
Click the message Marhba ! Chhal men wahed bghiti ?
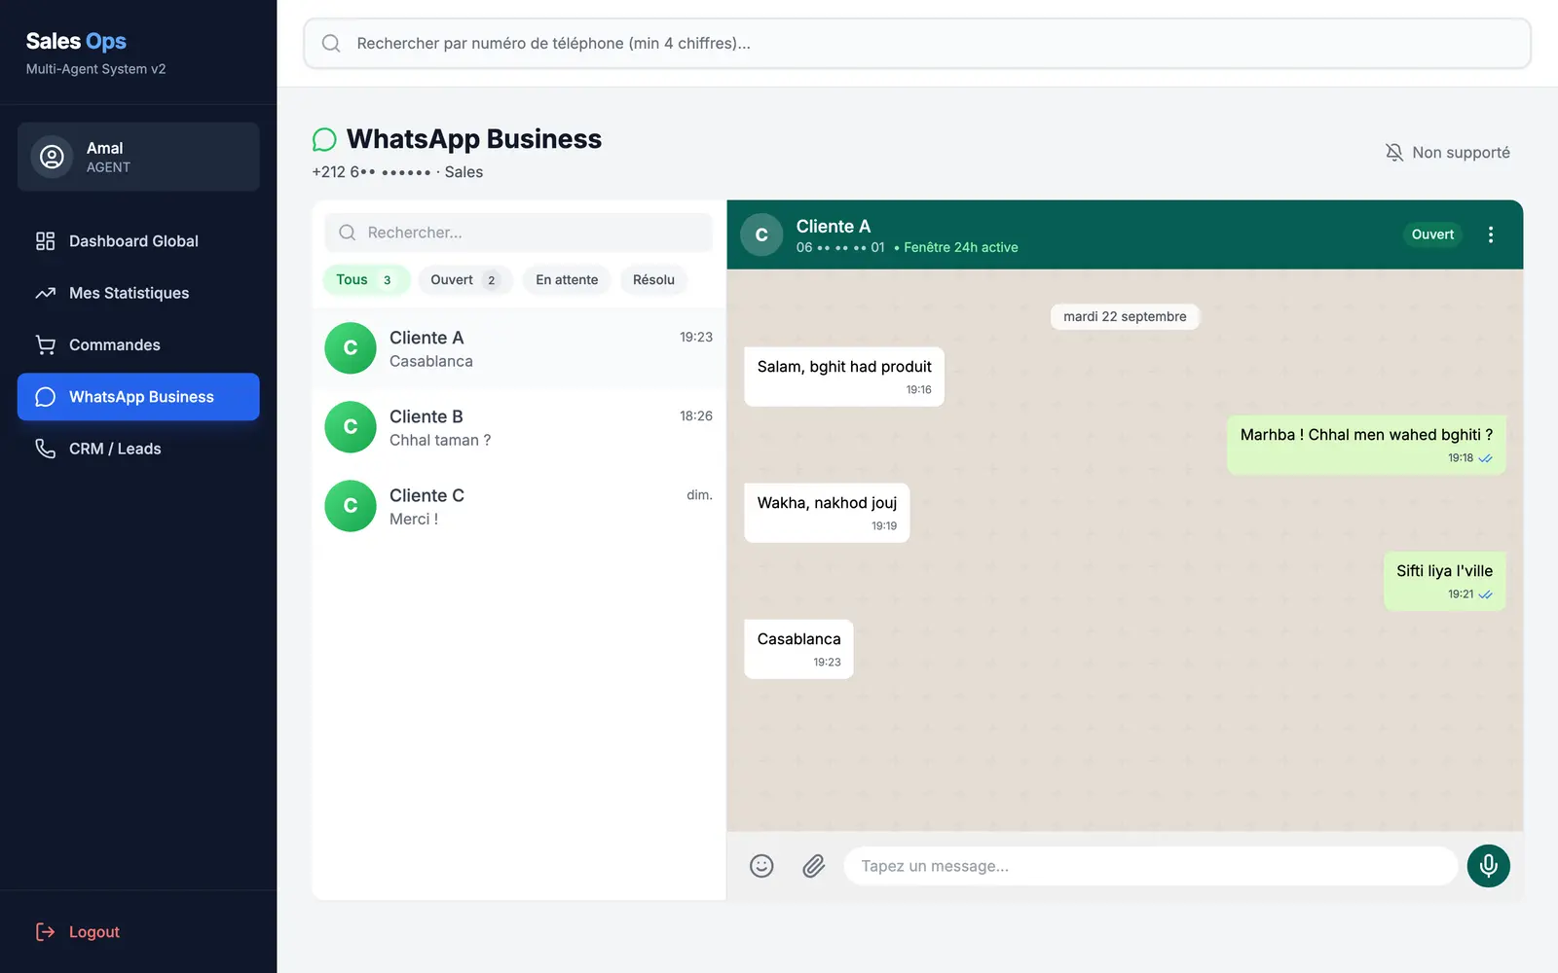[1366, 445]
